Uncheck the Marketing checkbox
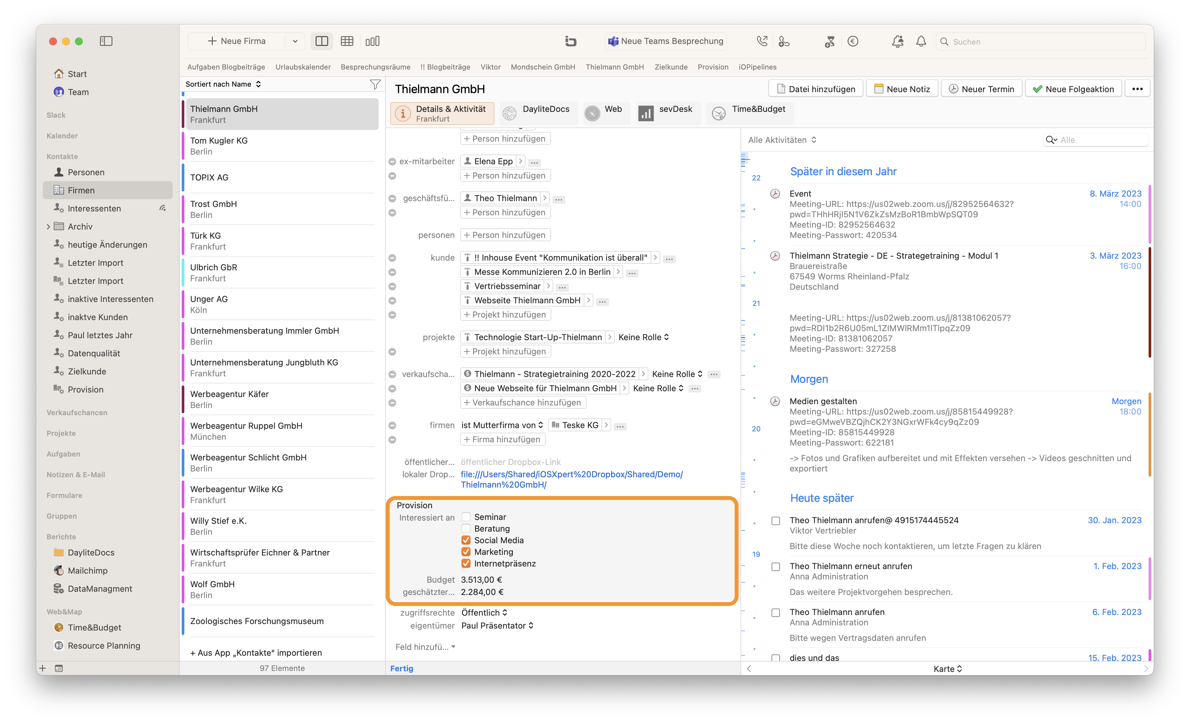 [466, 551]
